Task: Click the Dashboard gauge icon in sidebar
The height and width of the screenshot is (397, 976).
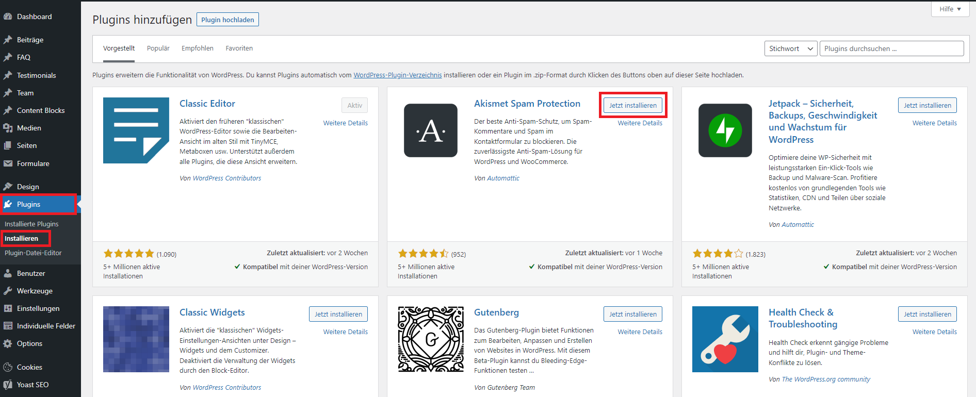Action: (x=8, y=16)
